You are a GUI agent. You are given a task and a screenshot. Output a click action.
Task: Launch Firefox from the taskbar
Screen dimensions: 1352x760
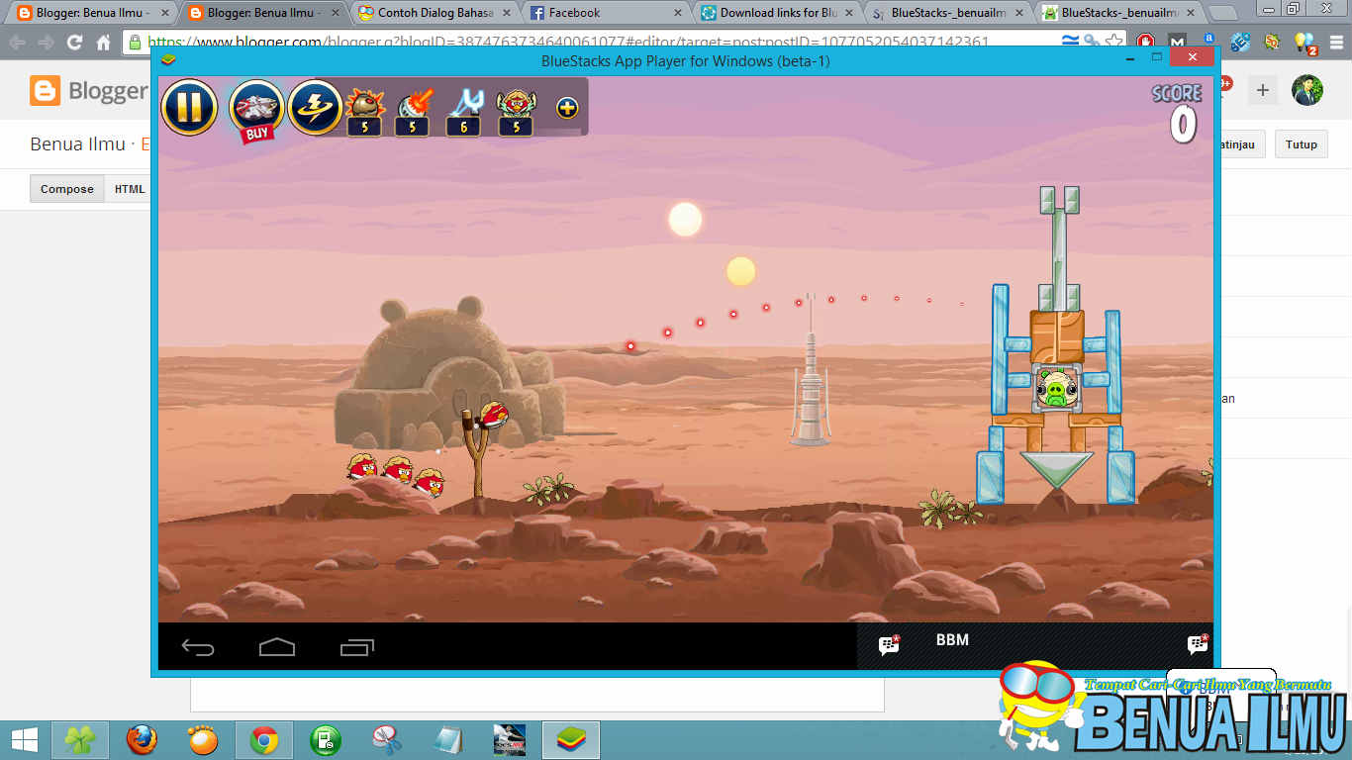142,740
